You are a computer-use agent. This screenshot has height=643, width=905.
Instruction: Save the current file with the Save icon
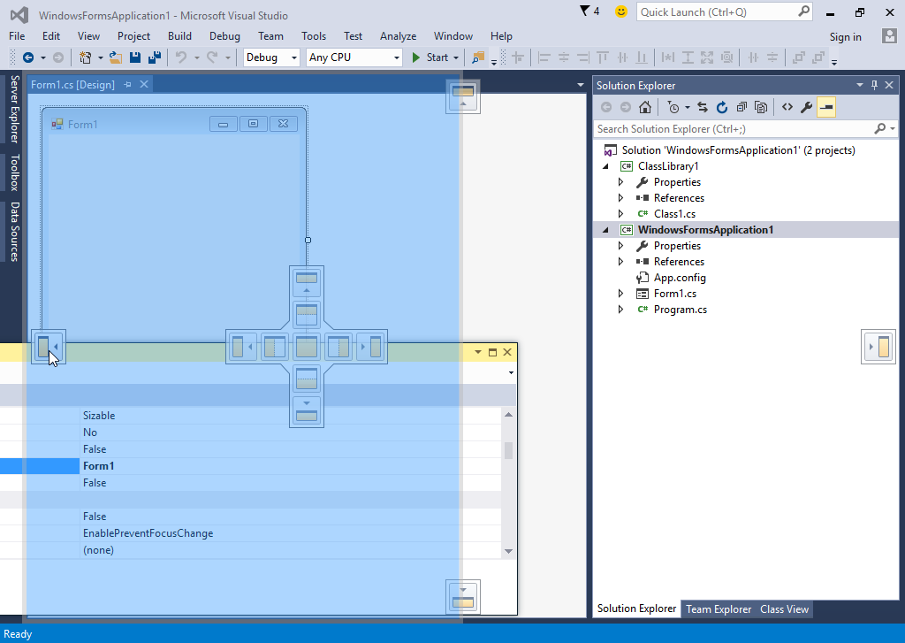coord(135,57)
